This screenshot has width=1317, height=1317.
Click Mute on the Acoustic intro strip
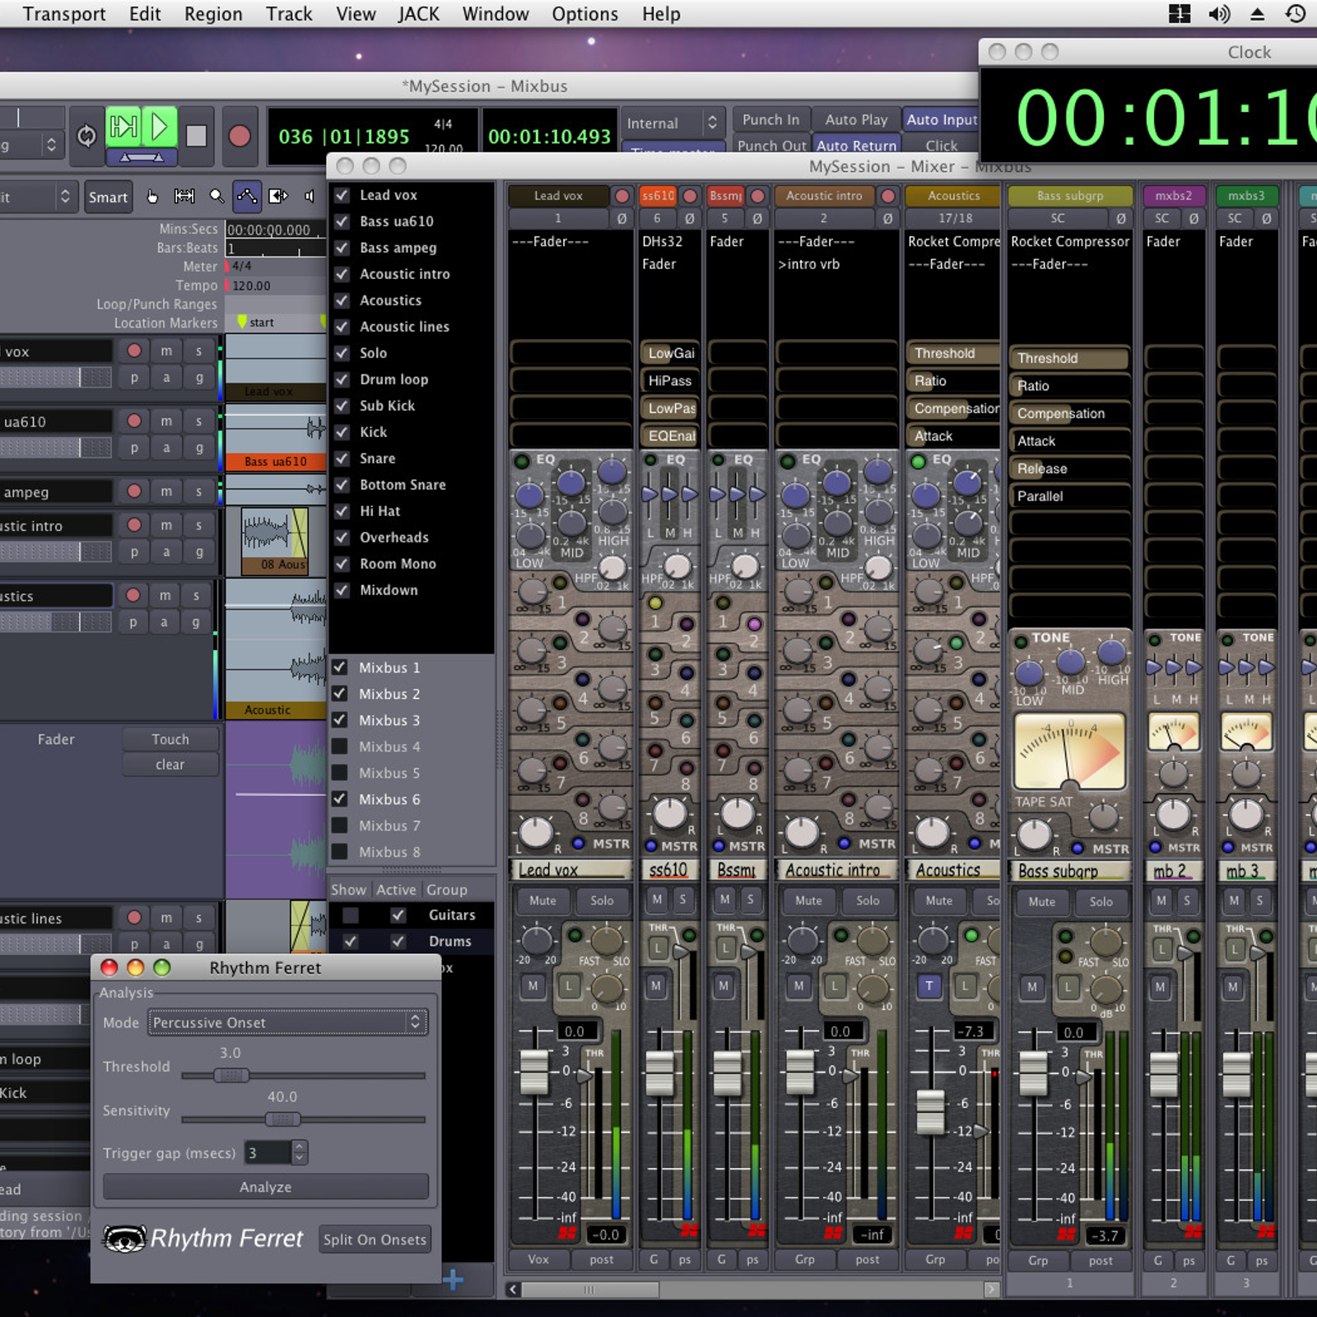click(808, 900)
